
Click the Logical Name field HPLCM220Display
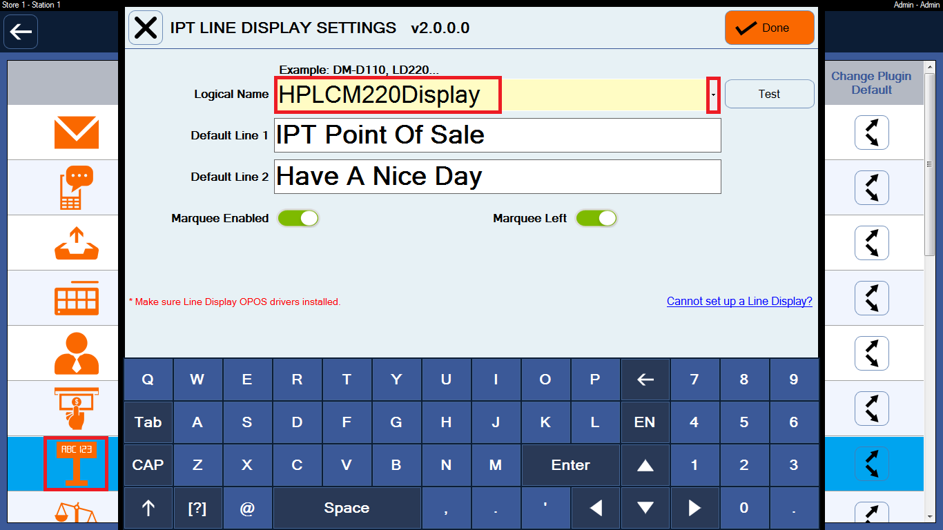tap(491, 95)
